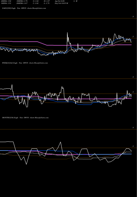
Task: Click the 200EMA: 1.67 value
Action: 22,3
